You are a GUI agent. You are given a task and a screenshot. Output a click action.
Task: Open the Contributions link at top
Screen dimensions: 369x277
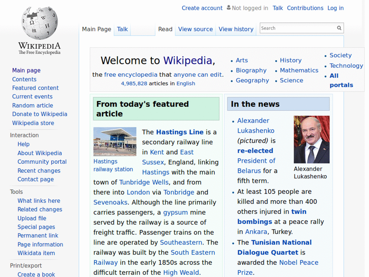pos(305,8)
